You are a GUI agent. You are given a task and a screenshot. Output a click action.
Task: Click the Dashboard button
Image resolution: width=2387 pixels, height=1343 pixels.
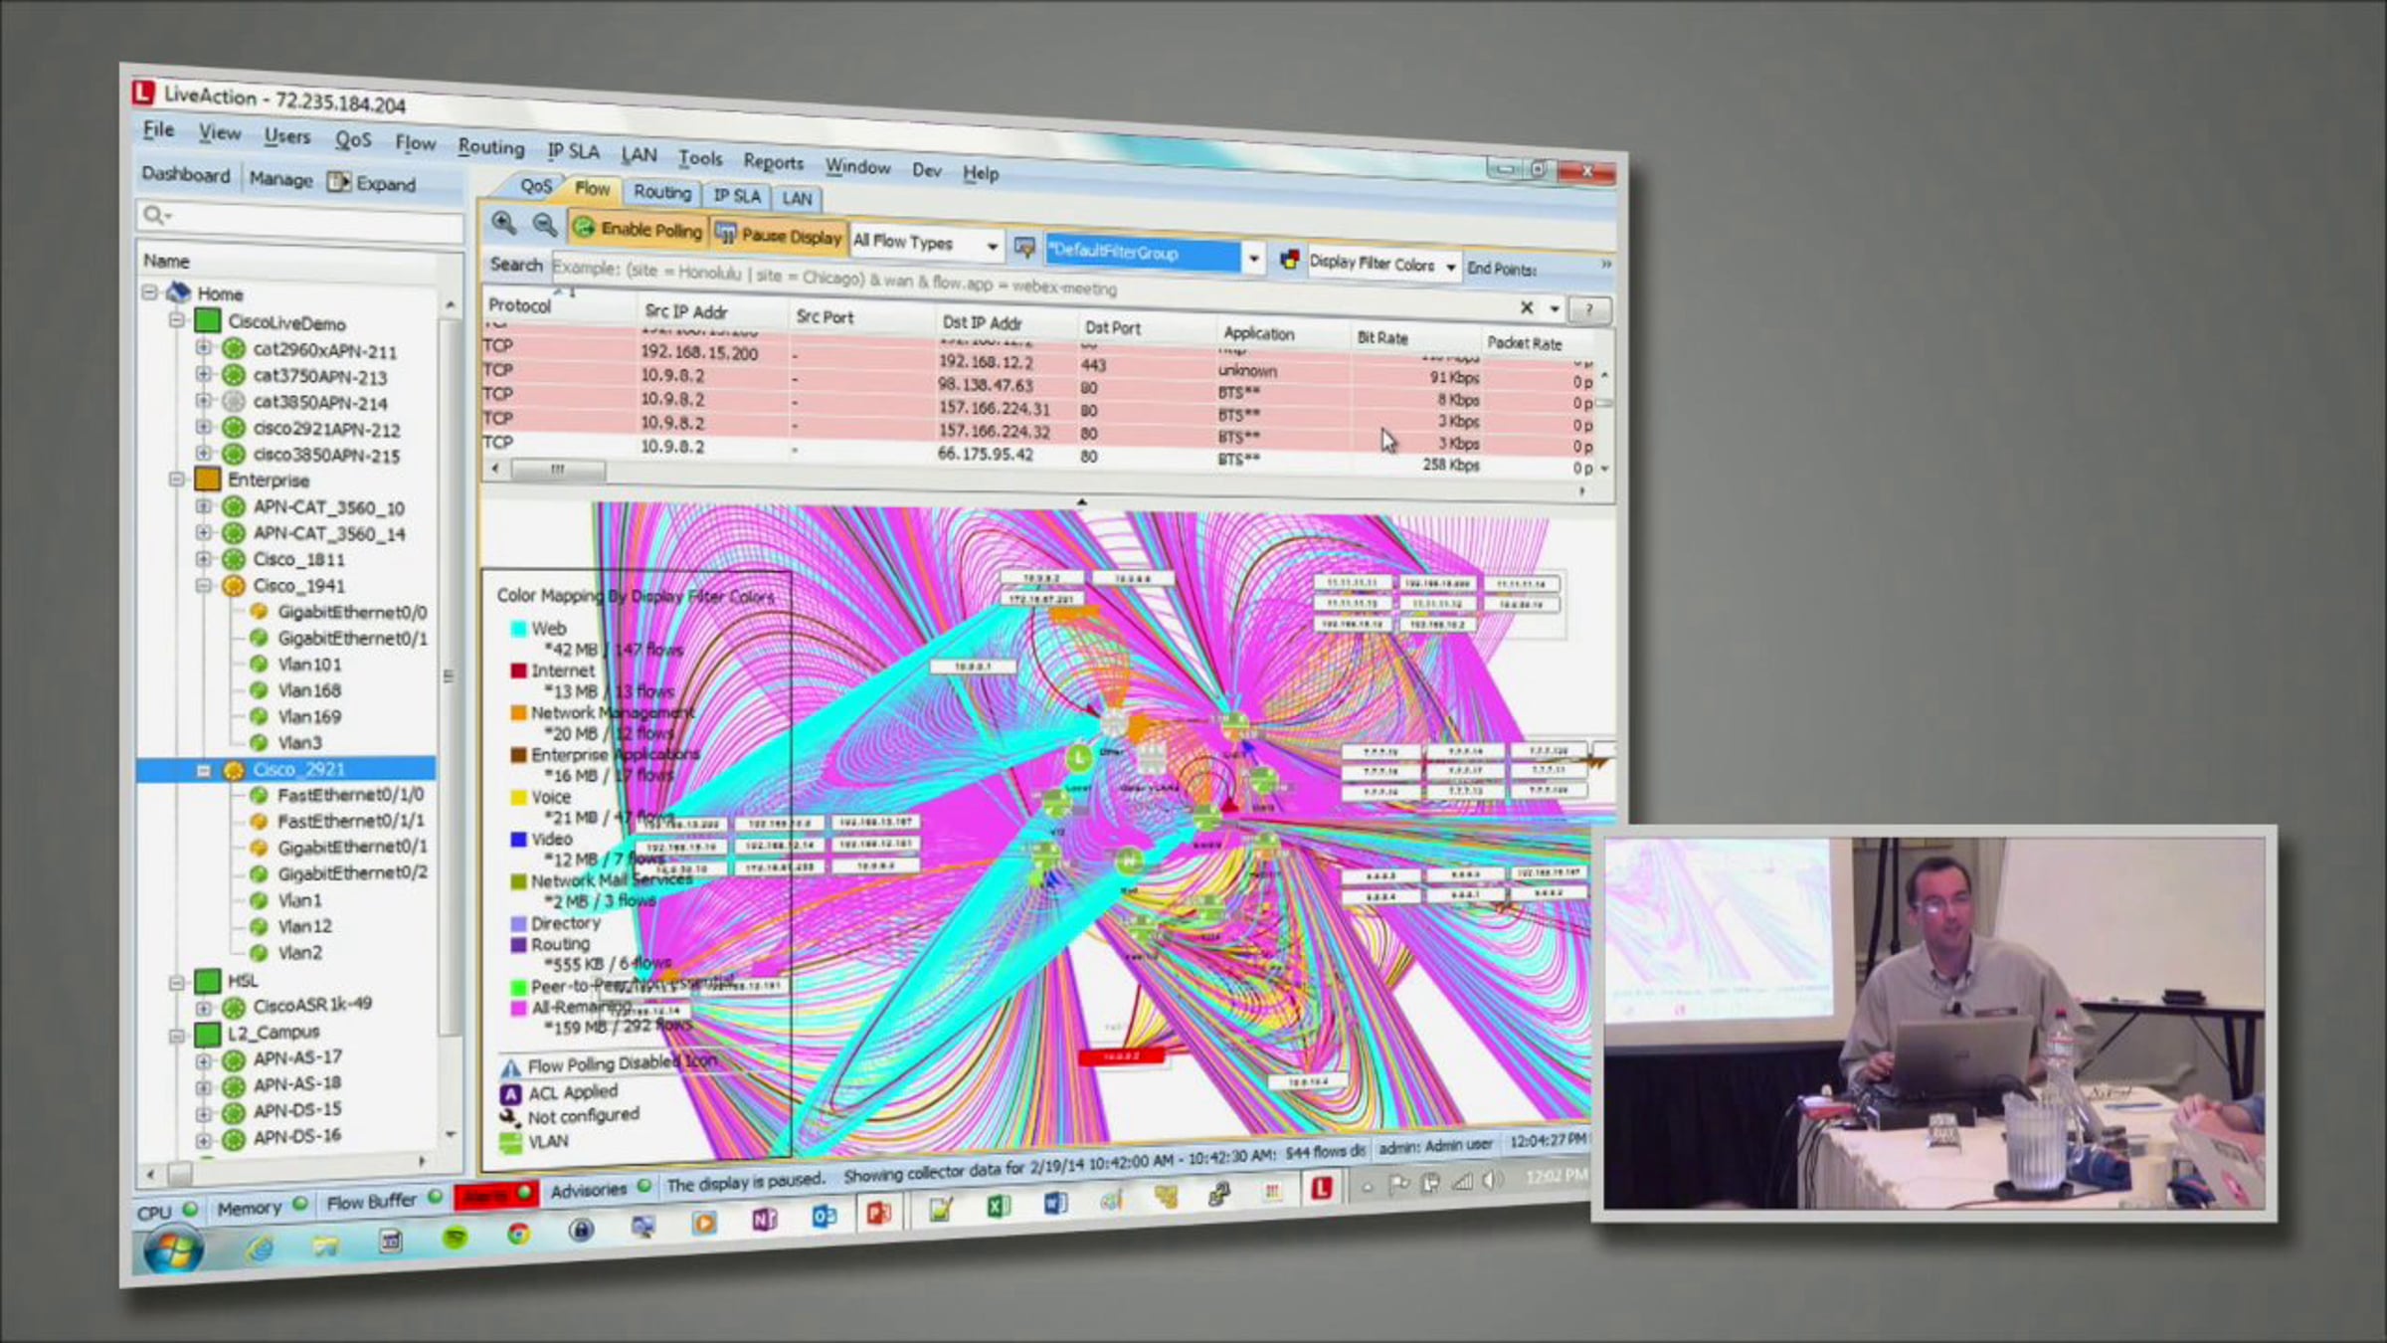point(186,174)
